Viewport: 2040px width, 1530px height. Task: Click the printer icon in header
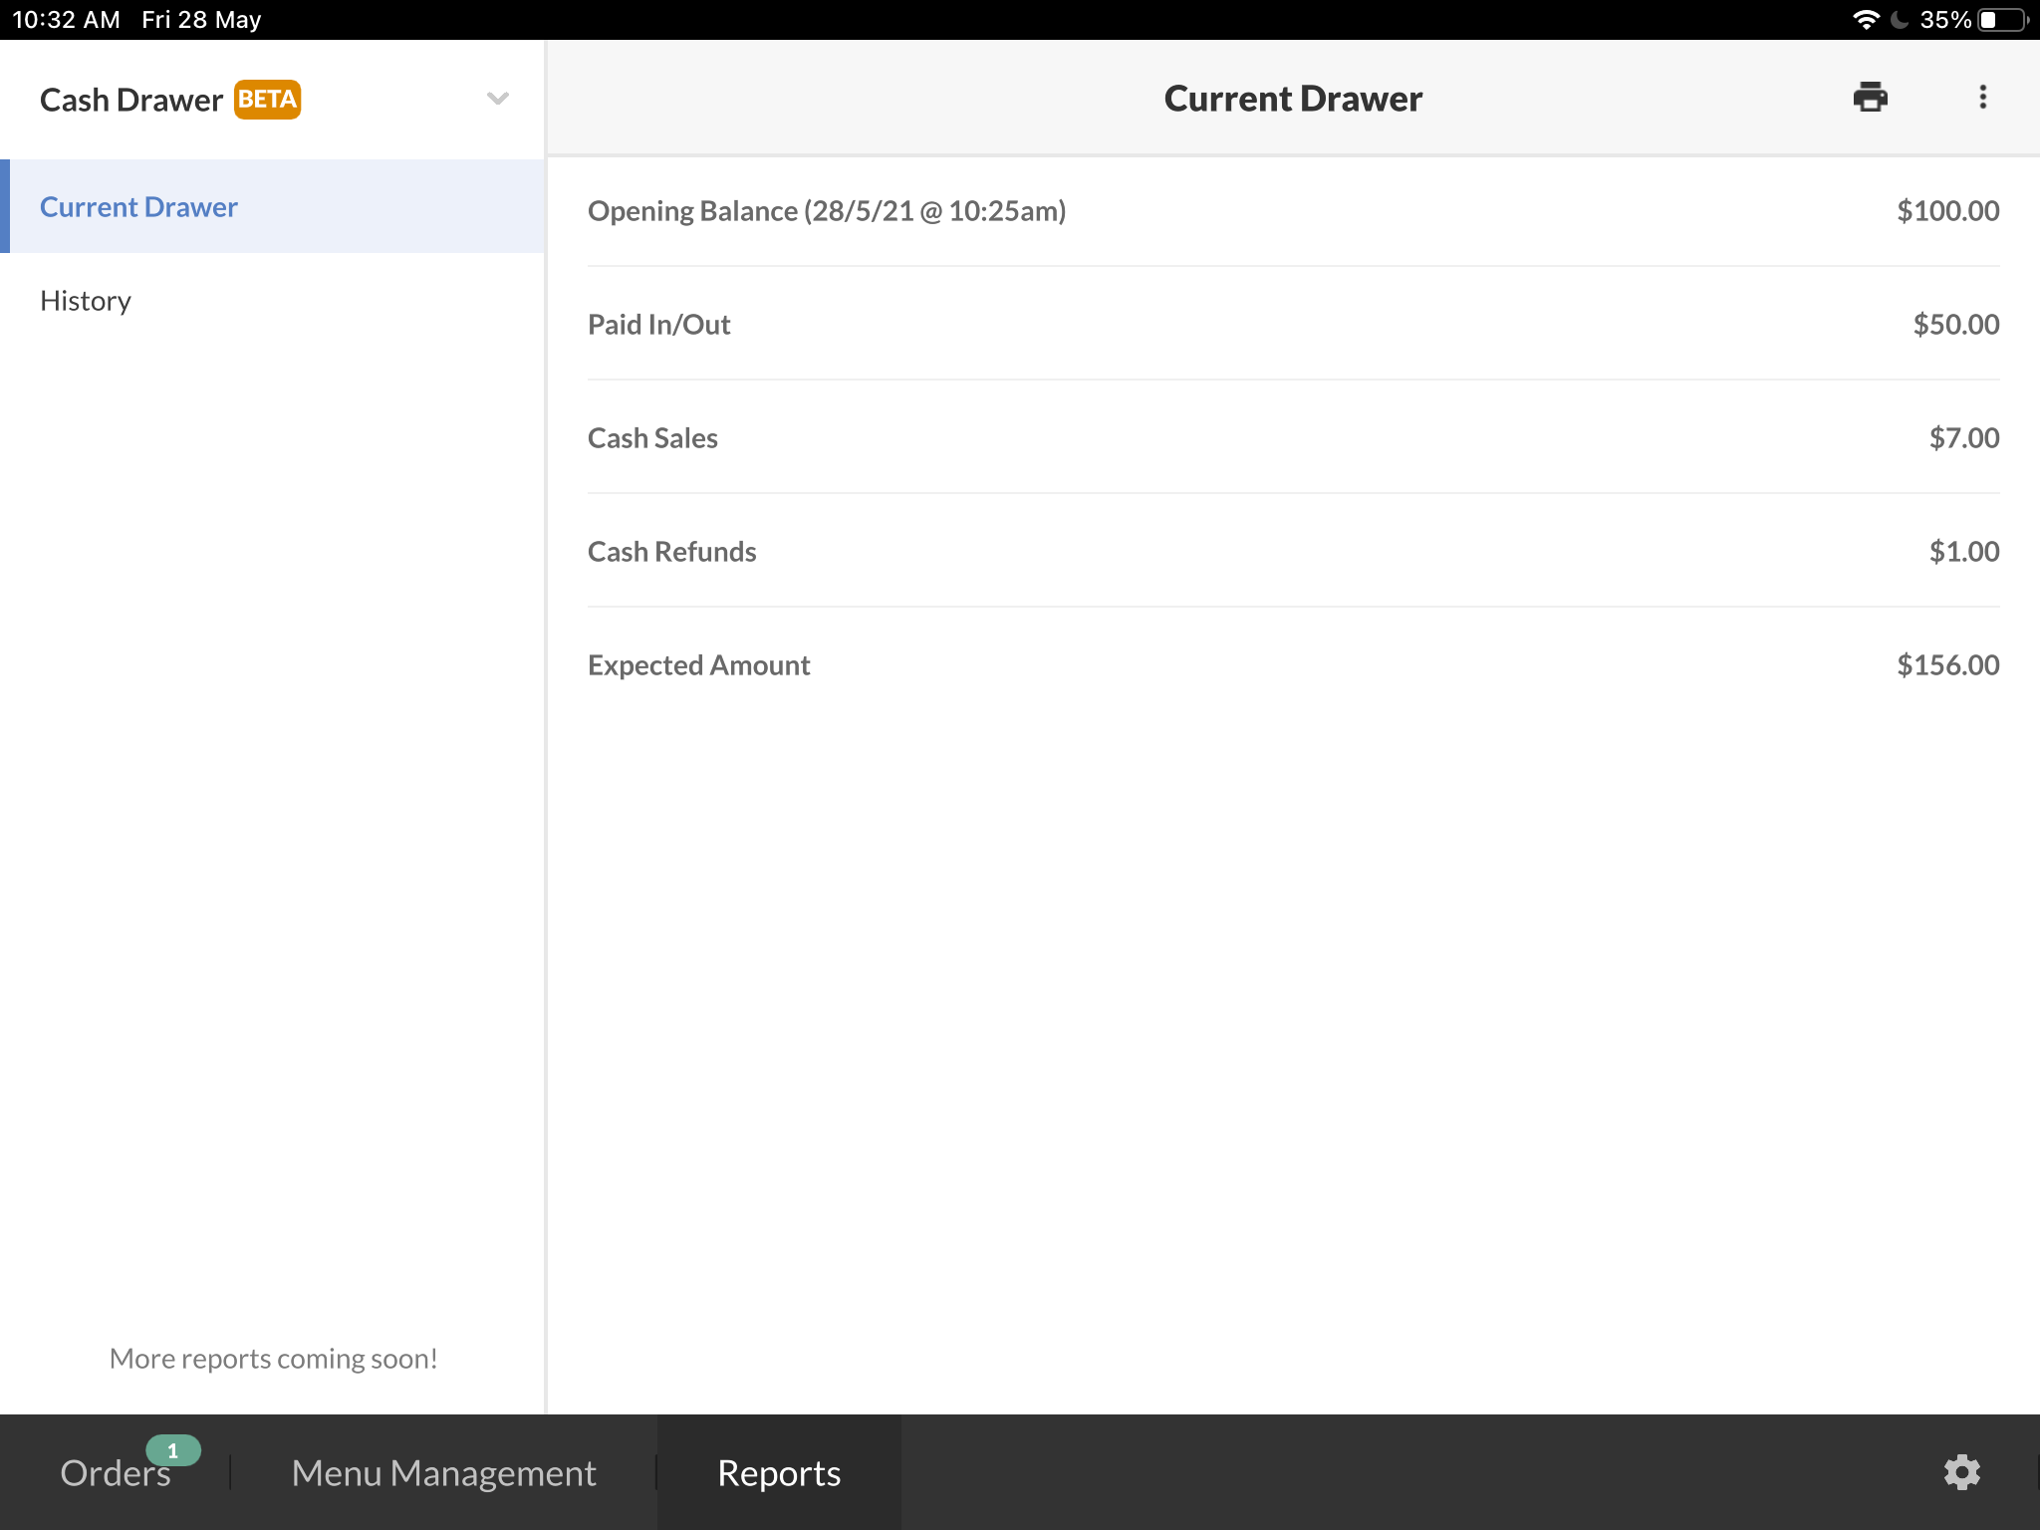click(x=1870, y=98)
